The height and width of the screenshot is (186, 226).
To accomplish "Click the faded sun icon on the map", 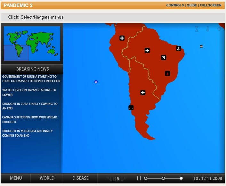I will 219,29.
